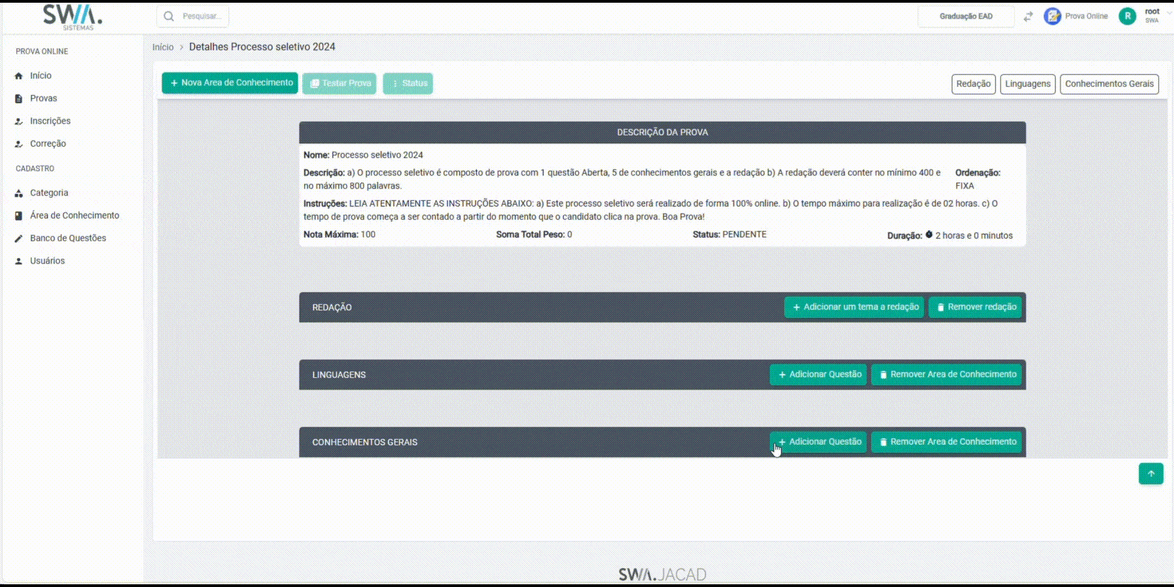Click the swap arrows icon in header

click(1028, 17)
